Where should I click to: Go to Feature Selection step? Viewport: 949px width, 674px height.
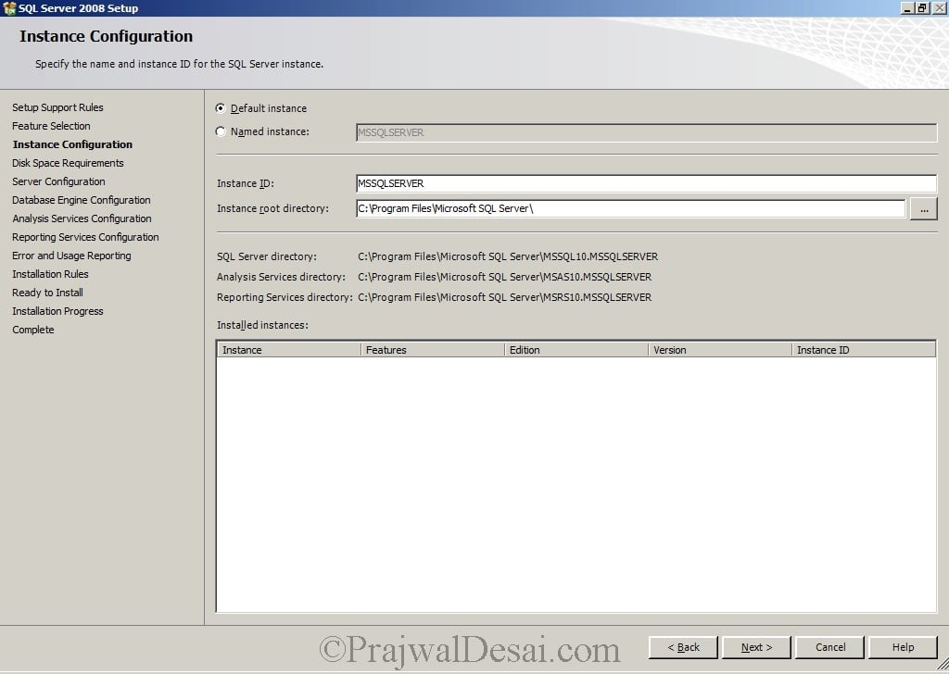[x=52, y=126]
